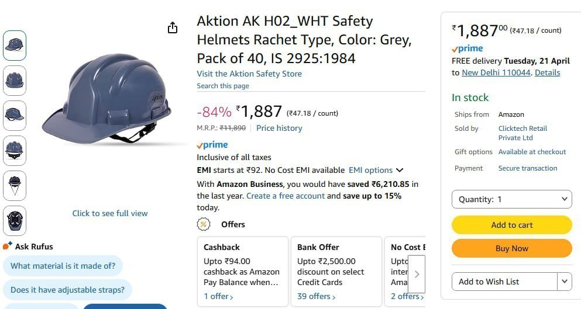Click New Delhi 110044 delivery location link

point(496,72)
